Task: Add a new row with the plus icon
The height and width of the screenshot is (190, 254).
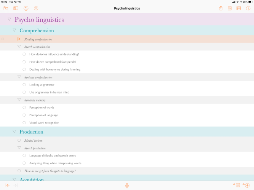Action: 246,185
